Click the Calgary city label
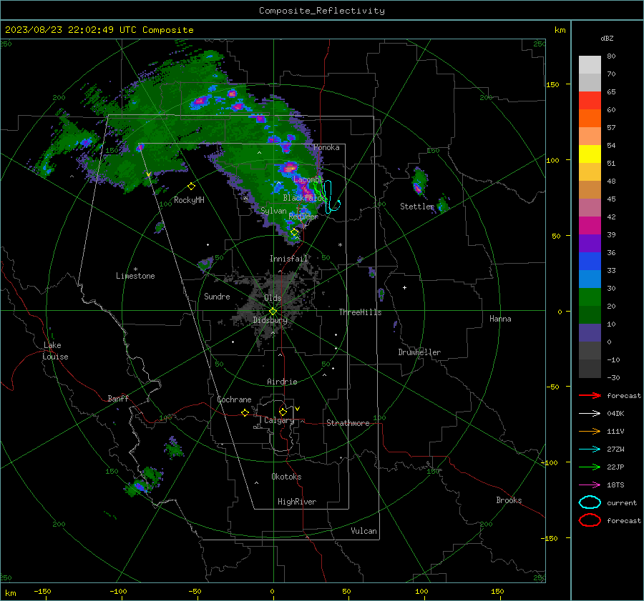 [279, 420]
